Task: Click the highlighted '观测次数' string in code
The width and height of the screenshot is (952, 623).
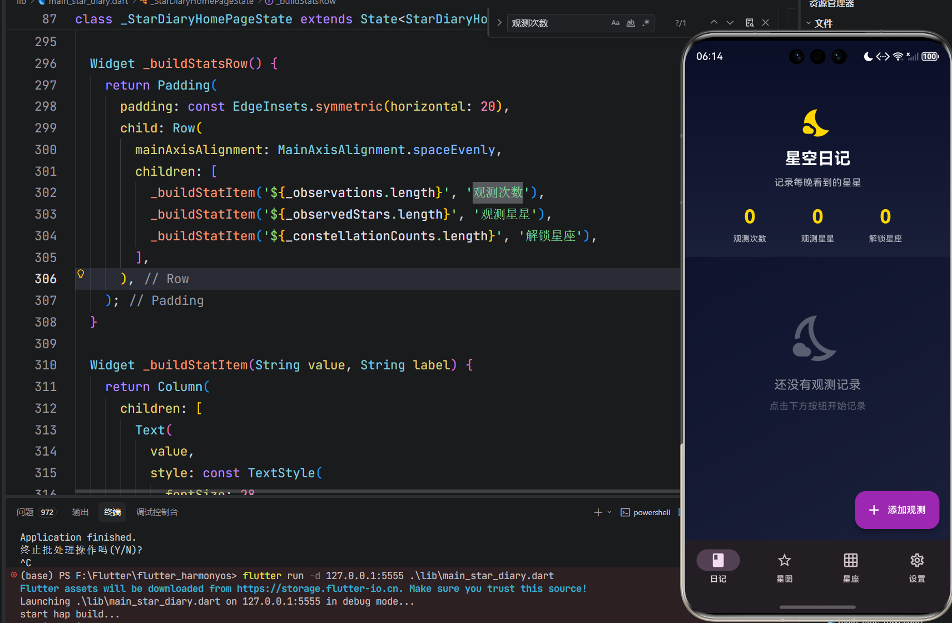Action: click(x=498, y=192)
